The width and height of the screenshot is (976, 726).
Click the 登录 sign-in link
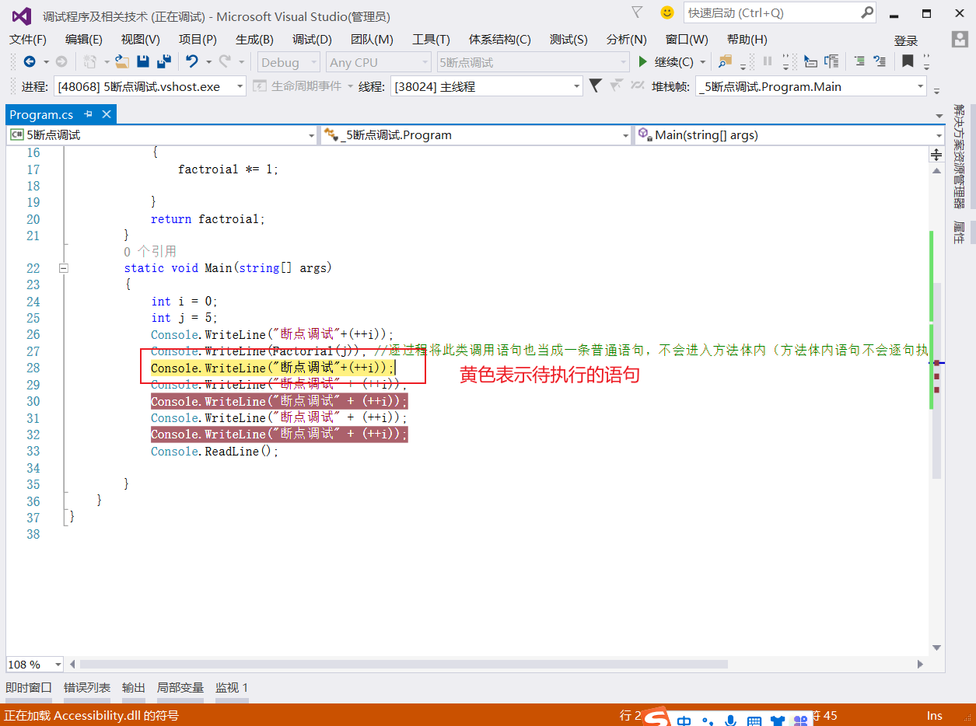tap(906, 41)
